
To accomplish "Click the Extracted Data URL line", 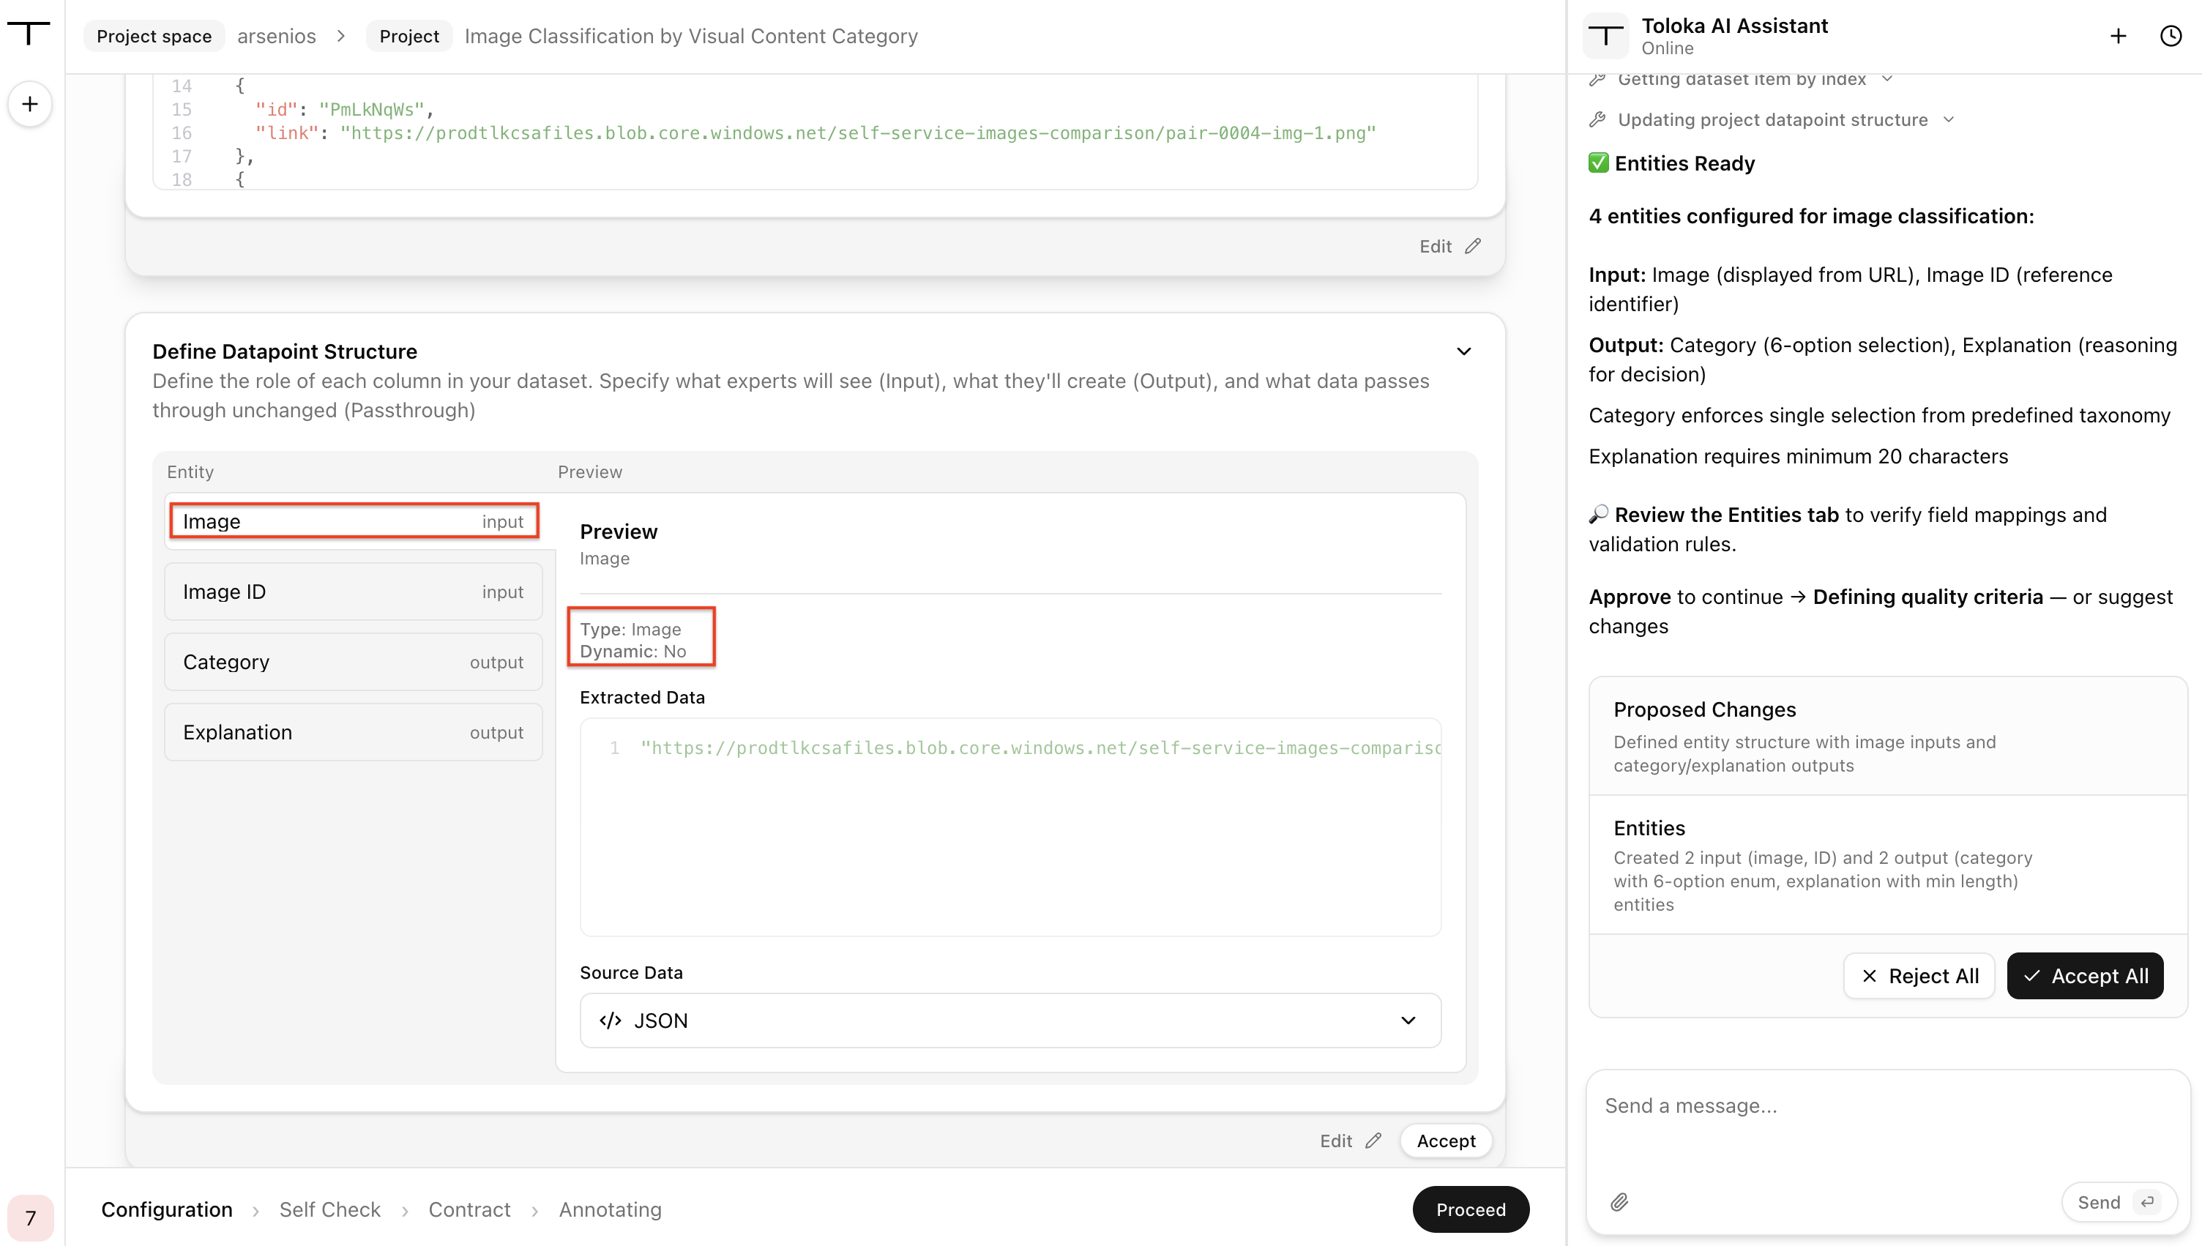I will (x=1040, y=748).
